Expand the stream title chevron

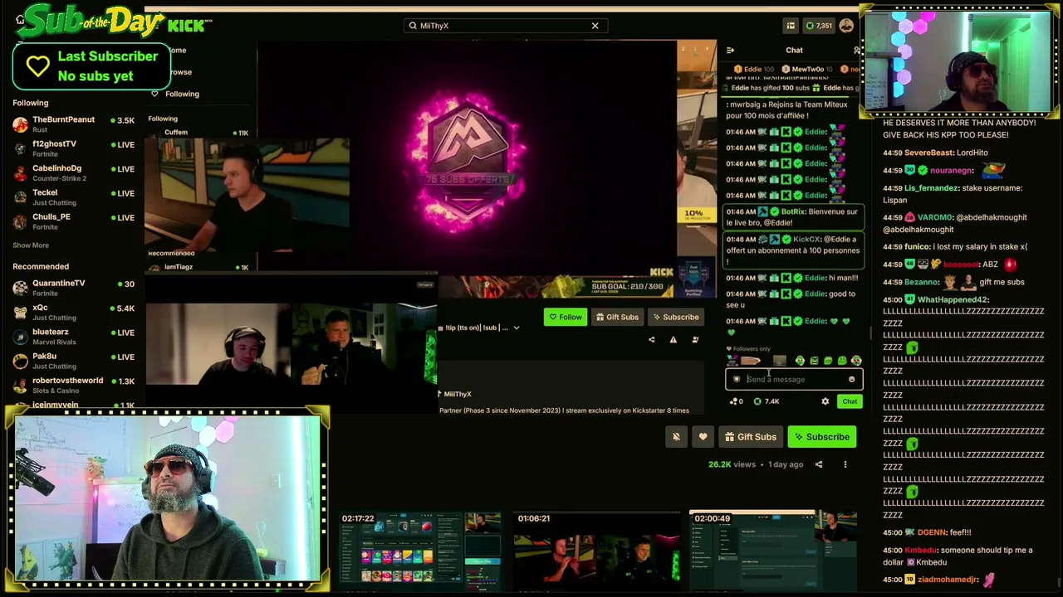[516, 328]
